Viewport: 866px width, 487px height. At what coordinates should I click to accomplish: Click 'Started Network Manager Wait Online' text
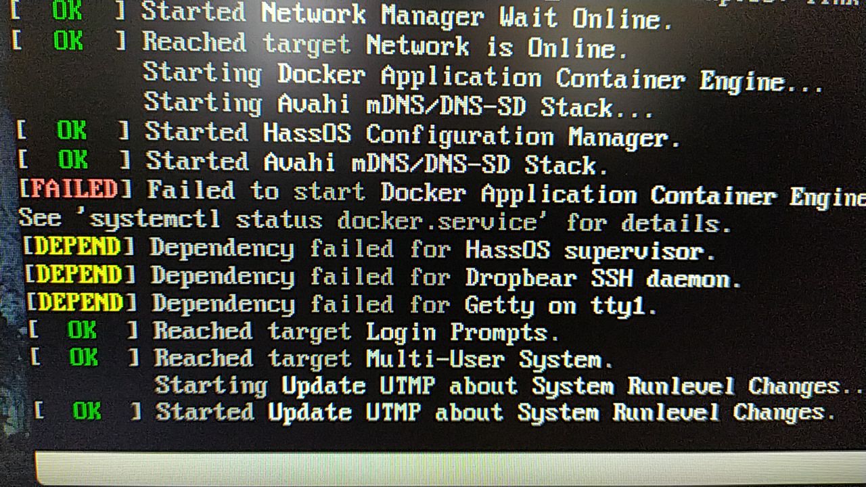pos(407,15)
